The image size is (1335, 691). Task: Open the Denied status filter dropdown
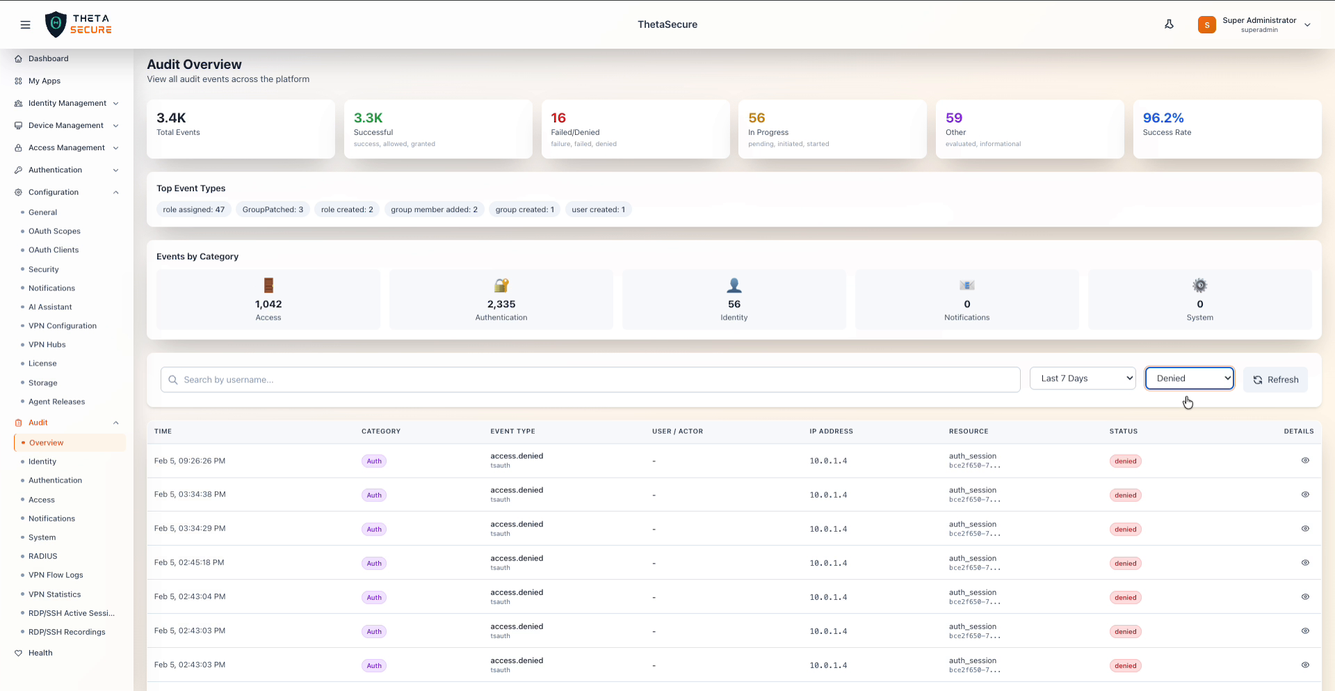coord(1189,378)
